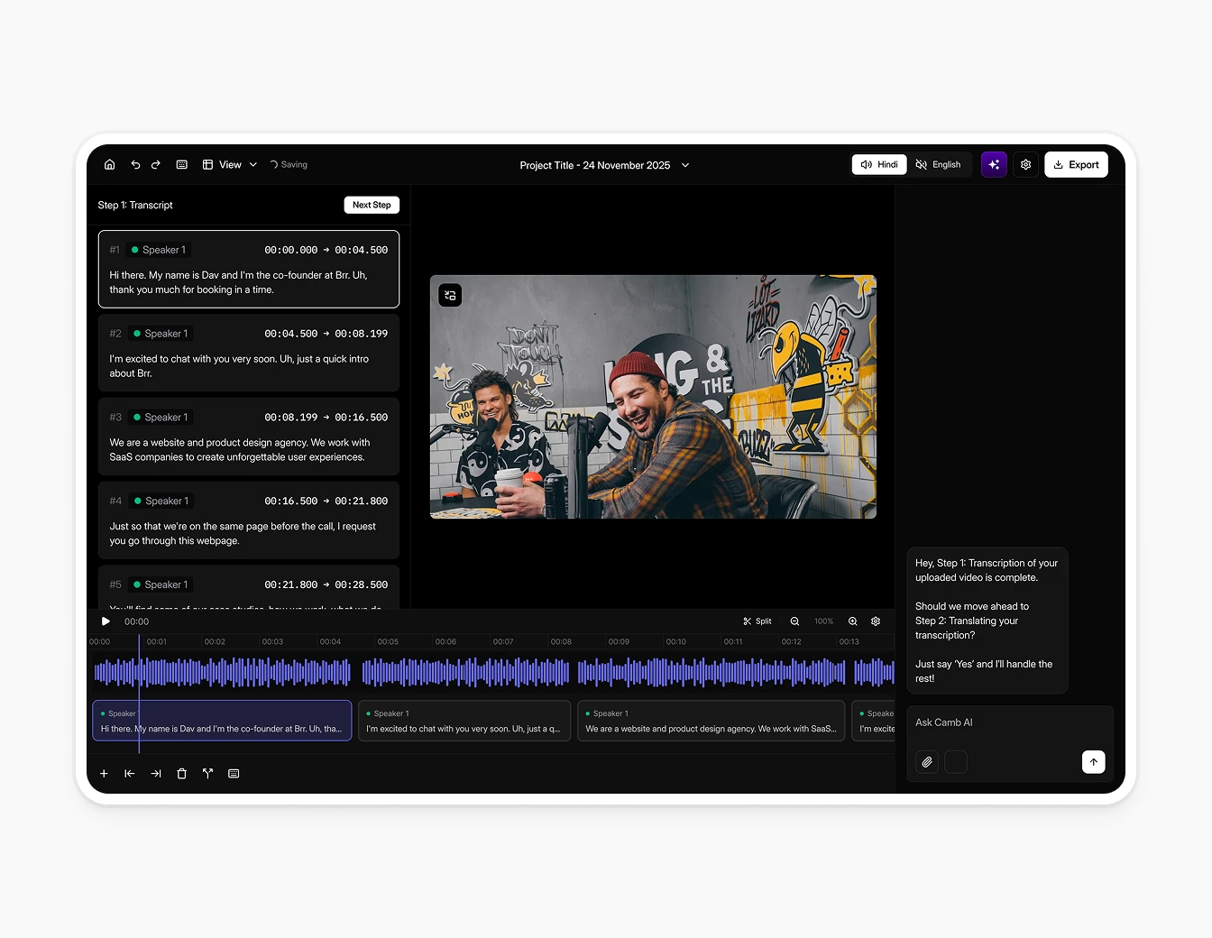Open the keyboard shortcuts icon in top toolbar

(181, 164)
